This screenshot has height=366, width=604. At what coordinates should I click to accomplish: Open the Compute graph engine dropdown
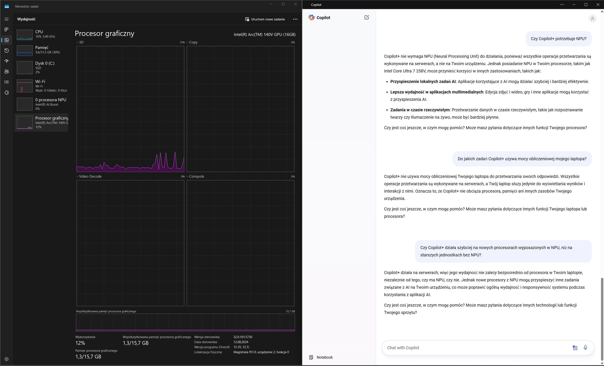point(195,176)
